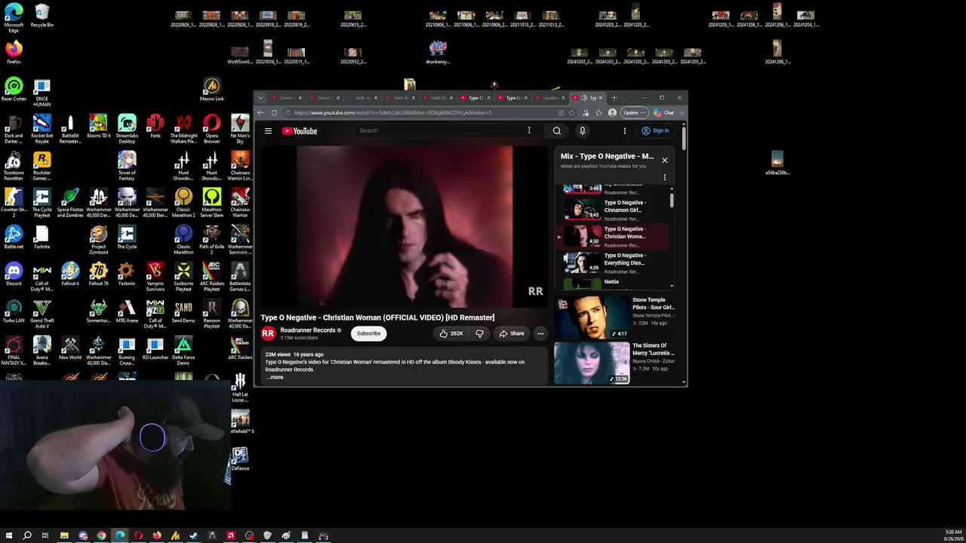Dislike the video with thumbs down
This screenshot has height=543, width=966.
[479, 333]
